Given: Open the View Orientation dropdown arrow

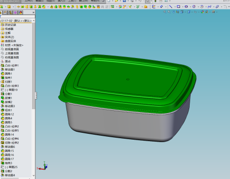Looking at the screenshot, I should [185, 12].
